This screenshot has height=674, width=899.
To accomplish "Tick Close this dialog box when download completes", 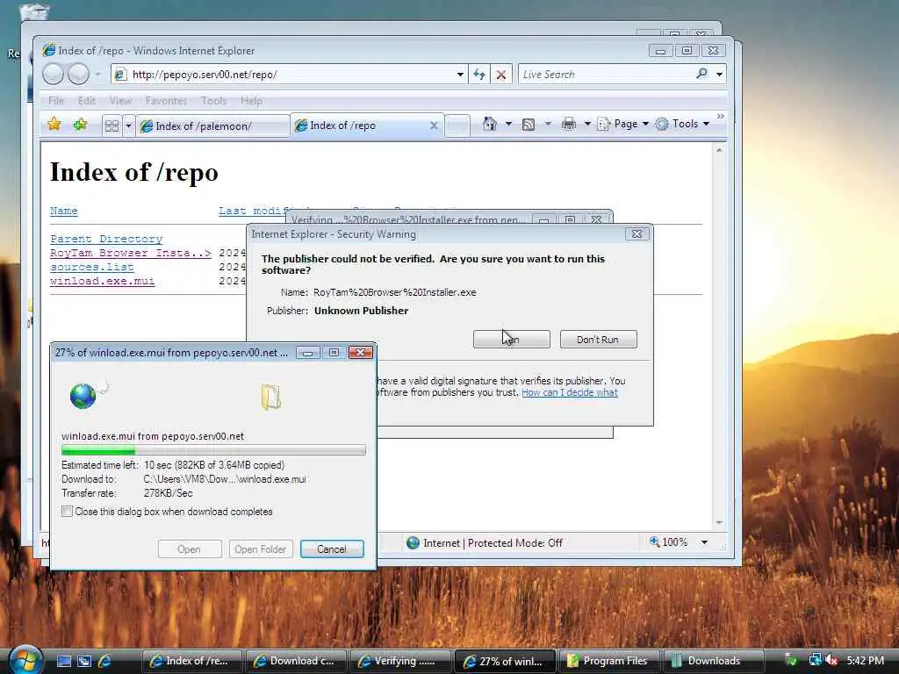I will [67, 512].
